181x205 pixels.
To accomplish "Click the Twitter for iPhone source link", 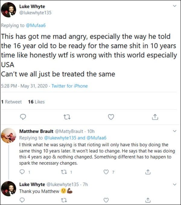I will click(69, 86).
